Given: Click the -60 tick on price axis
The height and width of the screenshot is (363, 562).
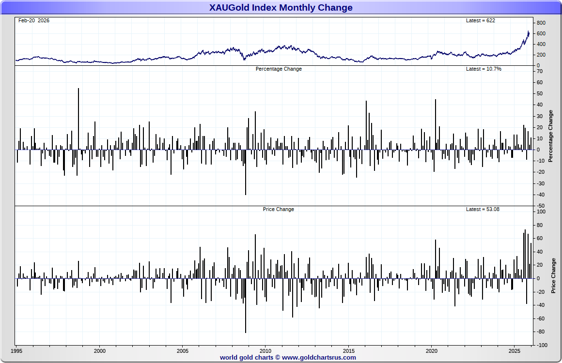Looking at the screenshot, I should pos(541,318).
